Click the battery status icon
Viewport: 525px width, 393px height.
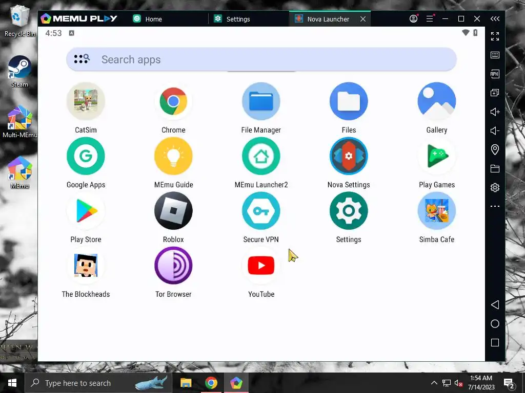click(475, 33)
